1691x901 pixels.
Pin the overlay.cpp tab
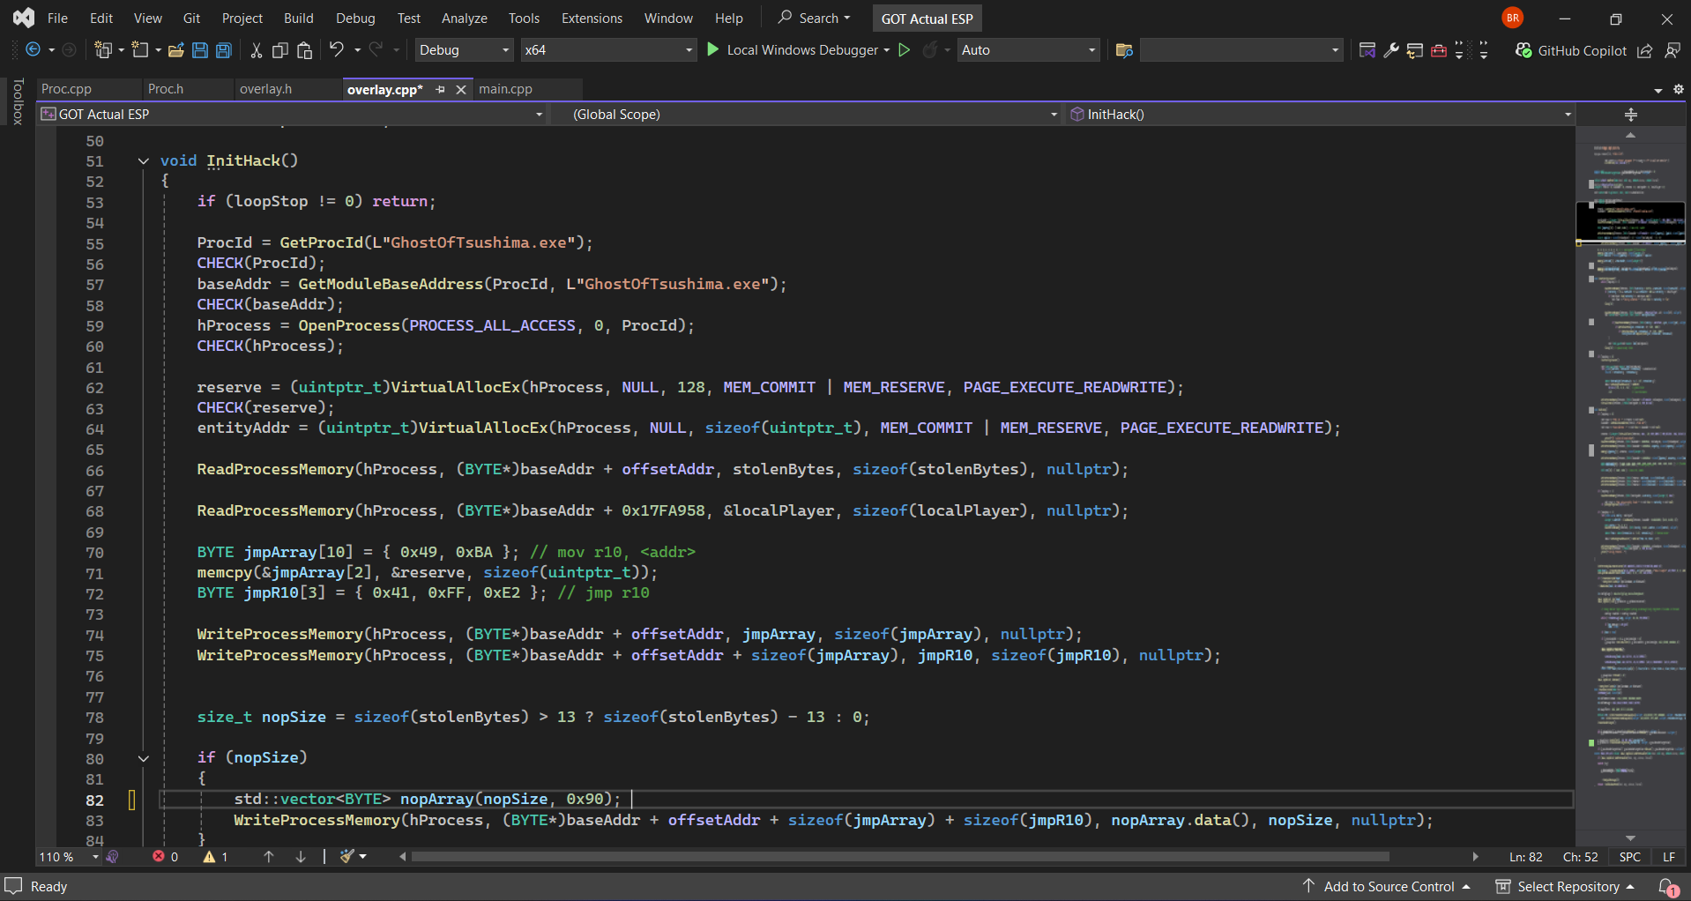pos(440,89)
